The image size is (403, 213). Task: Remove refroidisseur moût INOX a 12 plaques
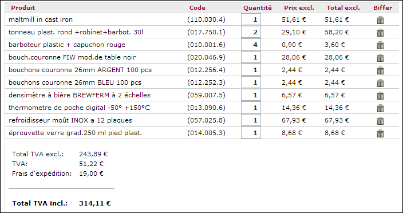coord(380,121)
